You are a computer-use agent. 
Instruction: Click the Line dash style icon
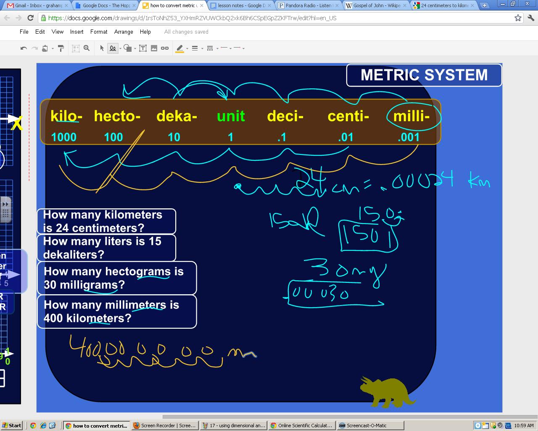210,48
